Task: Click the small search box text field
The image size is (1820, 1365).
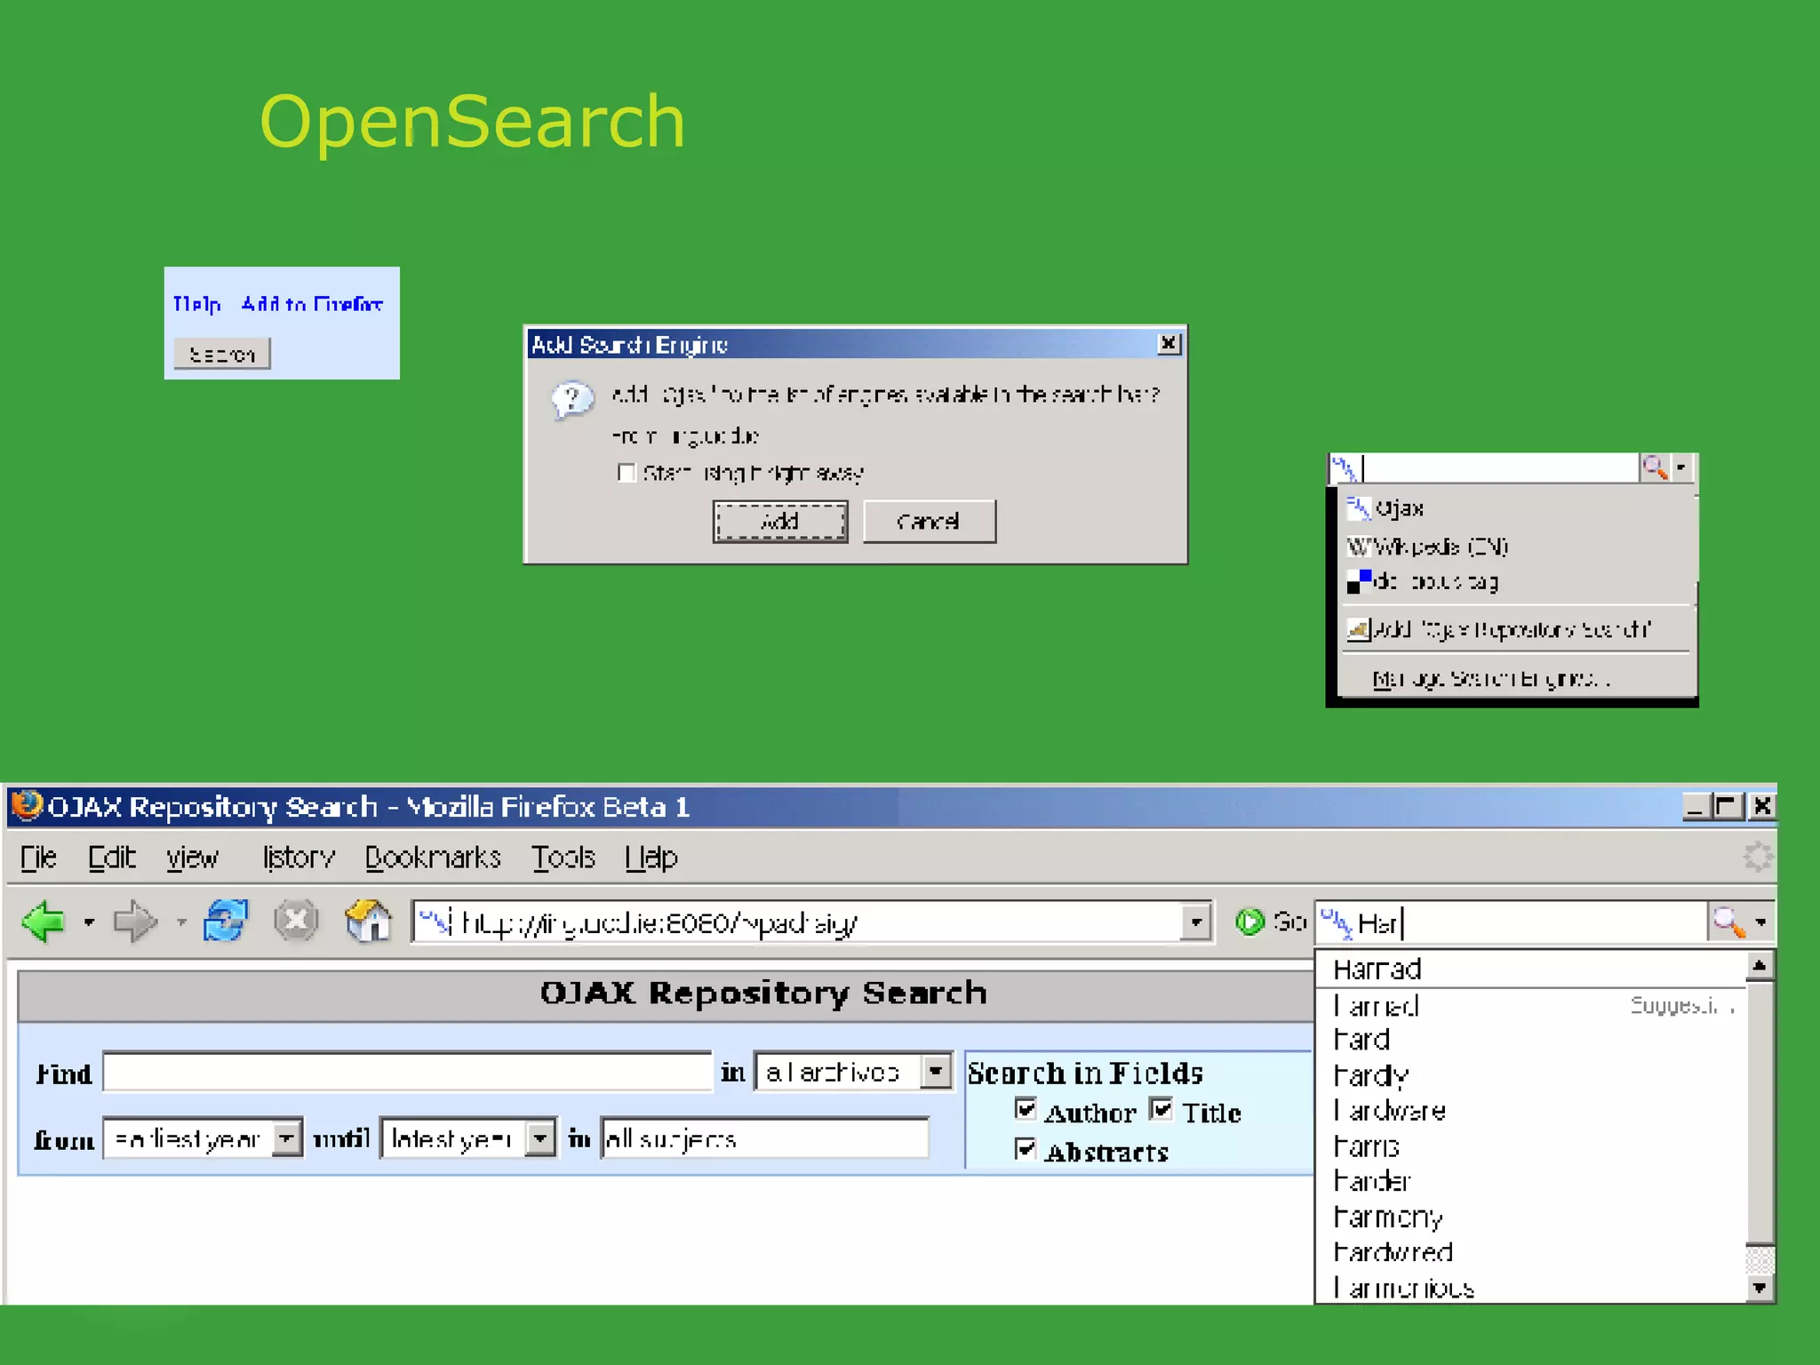Action: click(x=1499, y=467)
